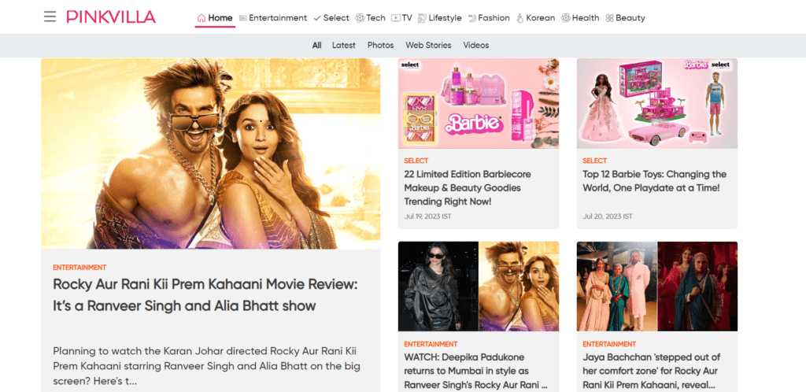The height and width of the screenshot is (392, 806).
Task: Switch to the Latest tab
Action: (343, 46)
